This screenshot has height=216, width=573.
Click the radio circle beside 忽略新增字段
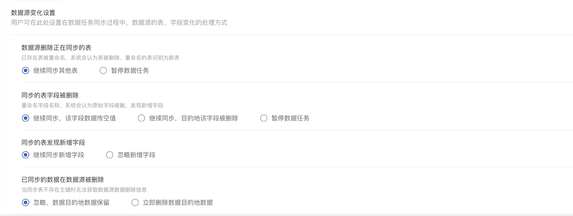[x=110, y=155]
